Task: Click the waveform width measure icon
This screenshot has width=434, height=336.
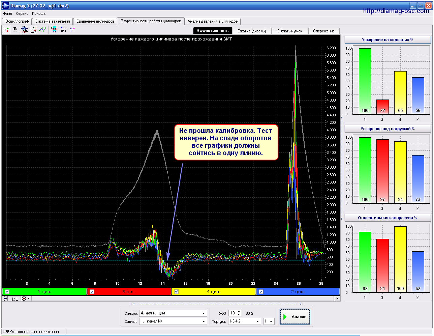Action: (x=54, y=30)
